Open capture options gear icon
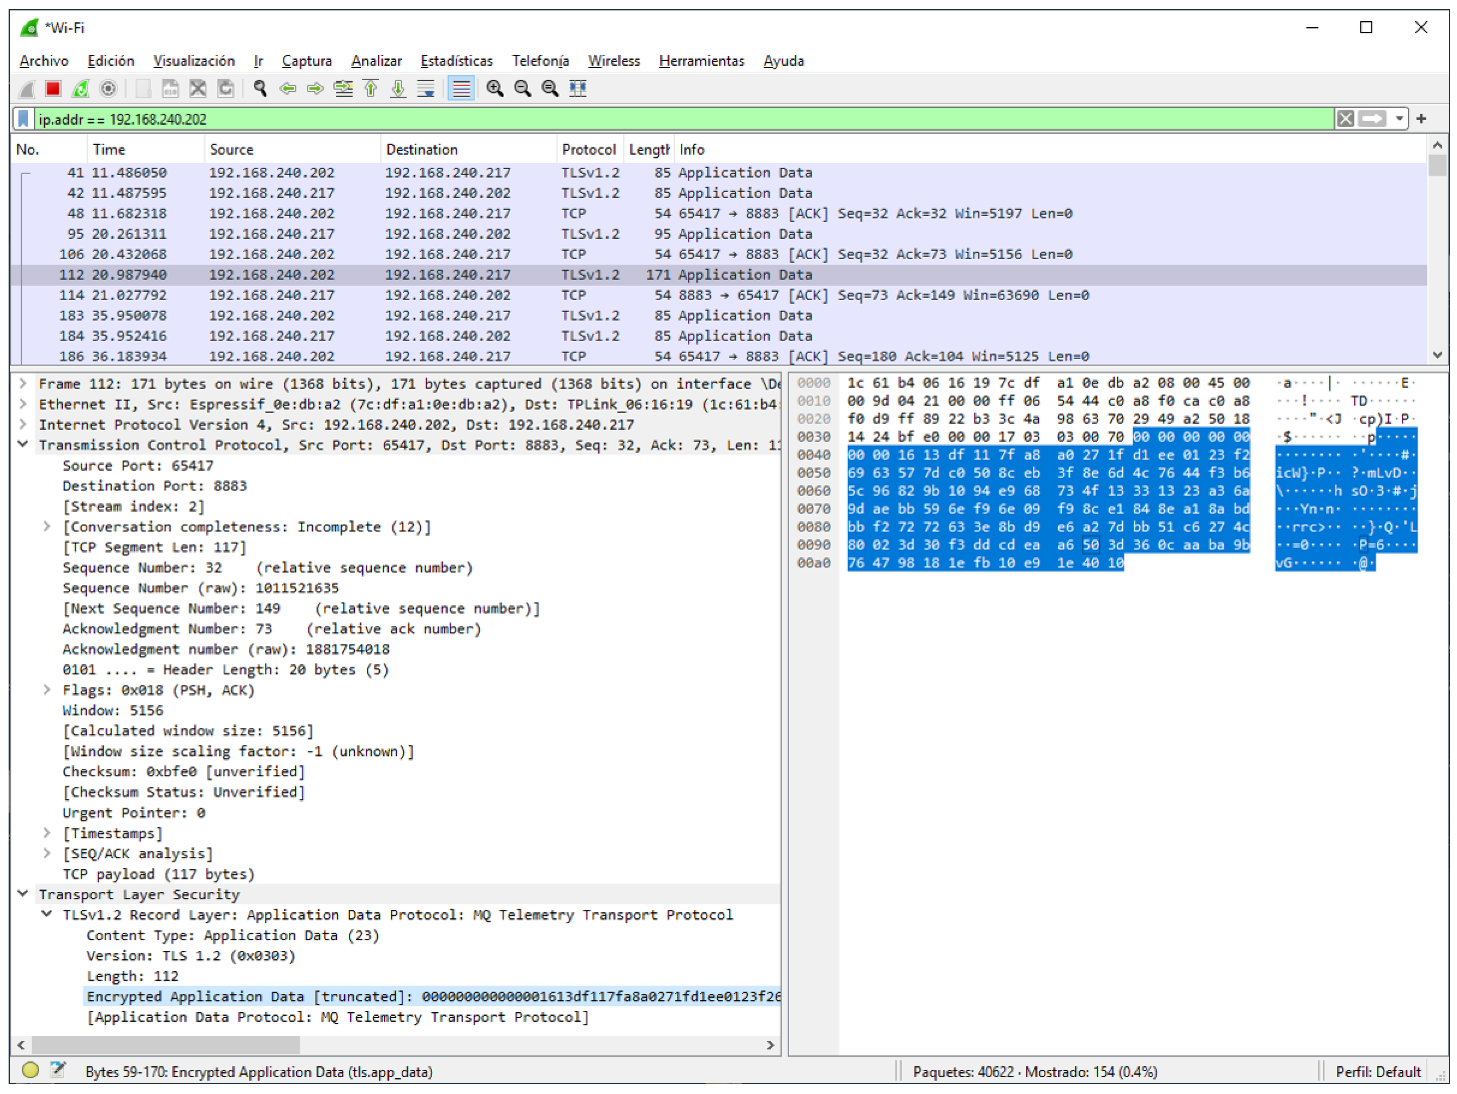This screenshot has height=1094, width=1457. (x=108, y=88)
